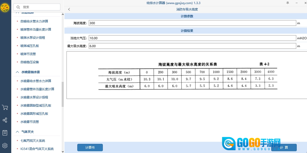This screenshot has height=153, width=307.
Task: Click the pin window icon in title bar
Action: click(288, 3)
